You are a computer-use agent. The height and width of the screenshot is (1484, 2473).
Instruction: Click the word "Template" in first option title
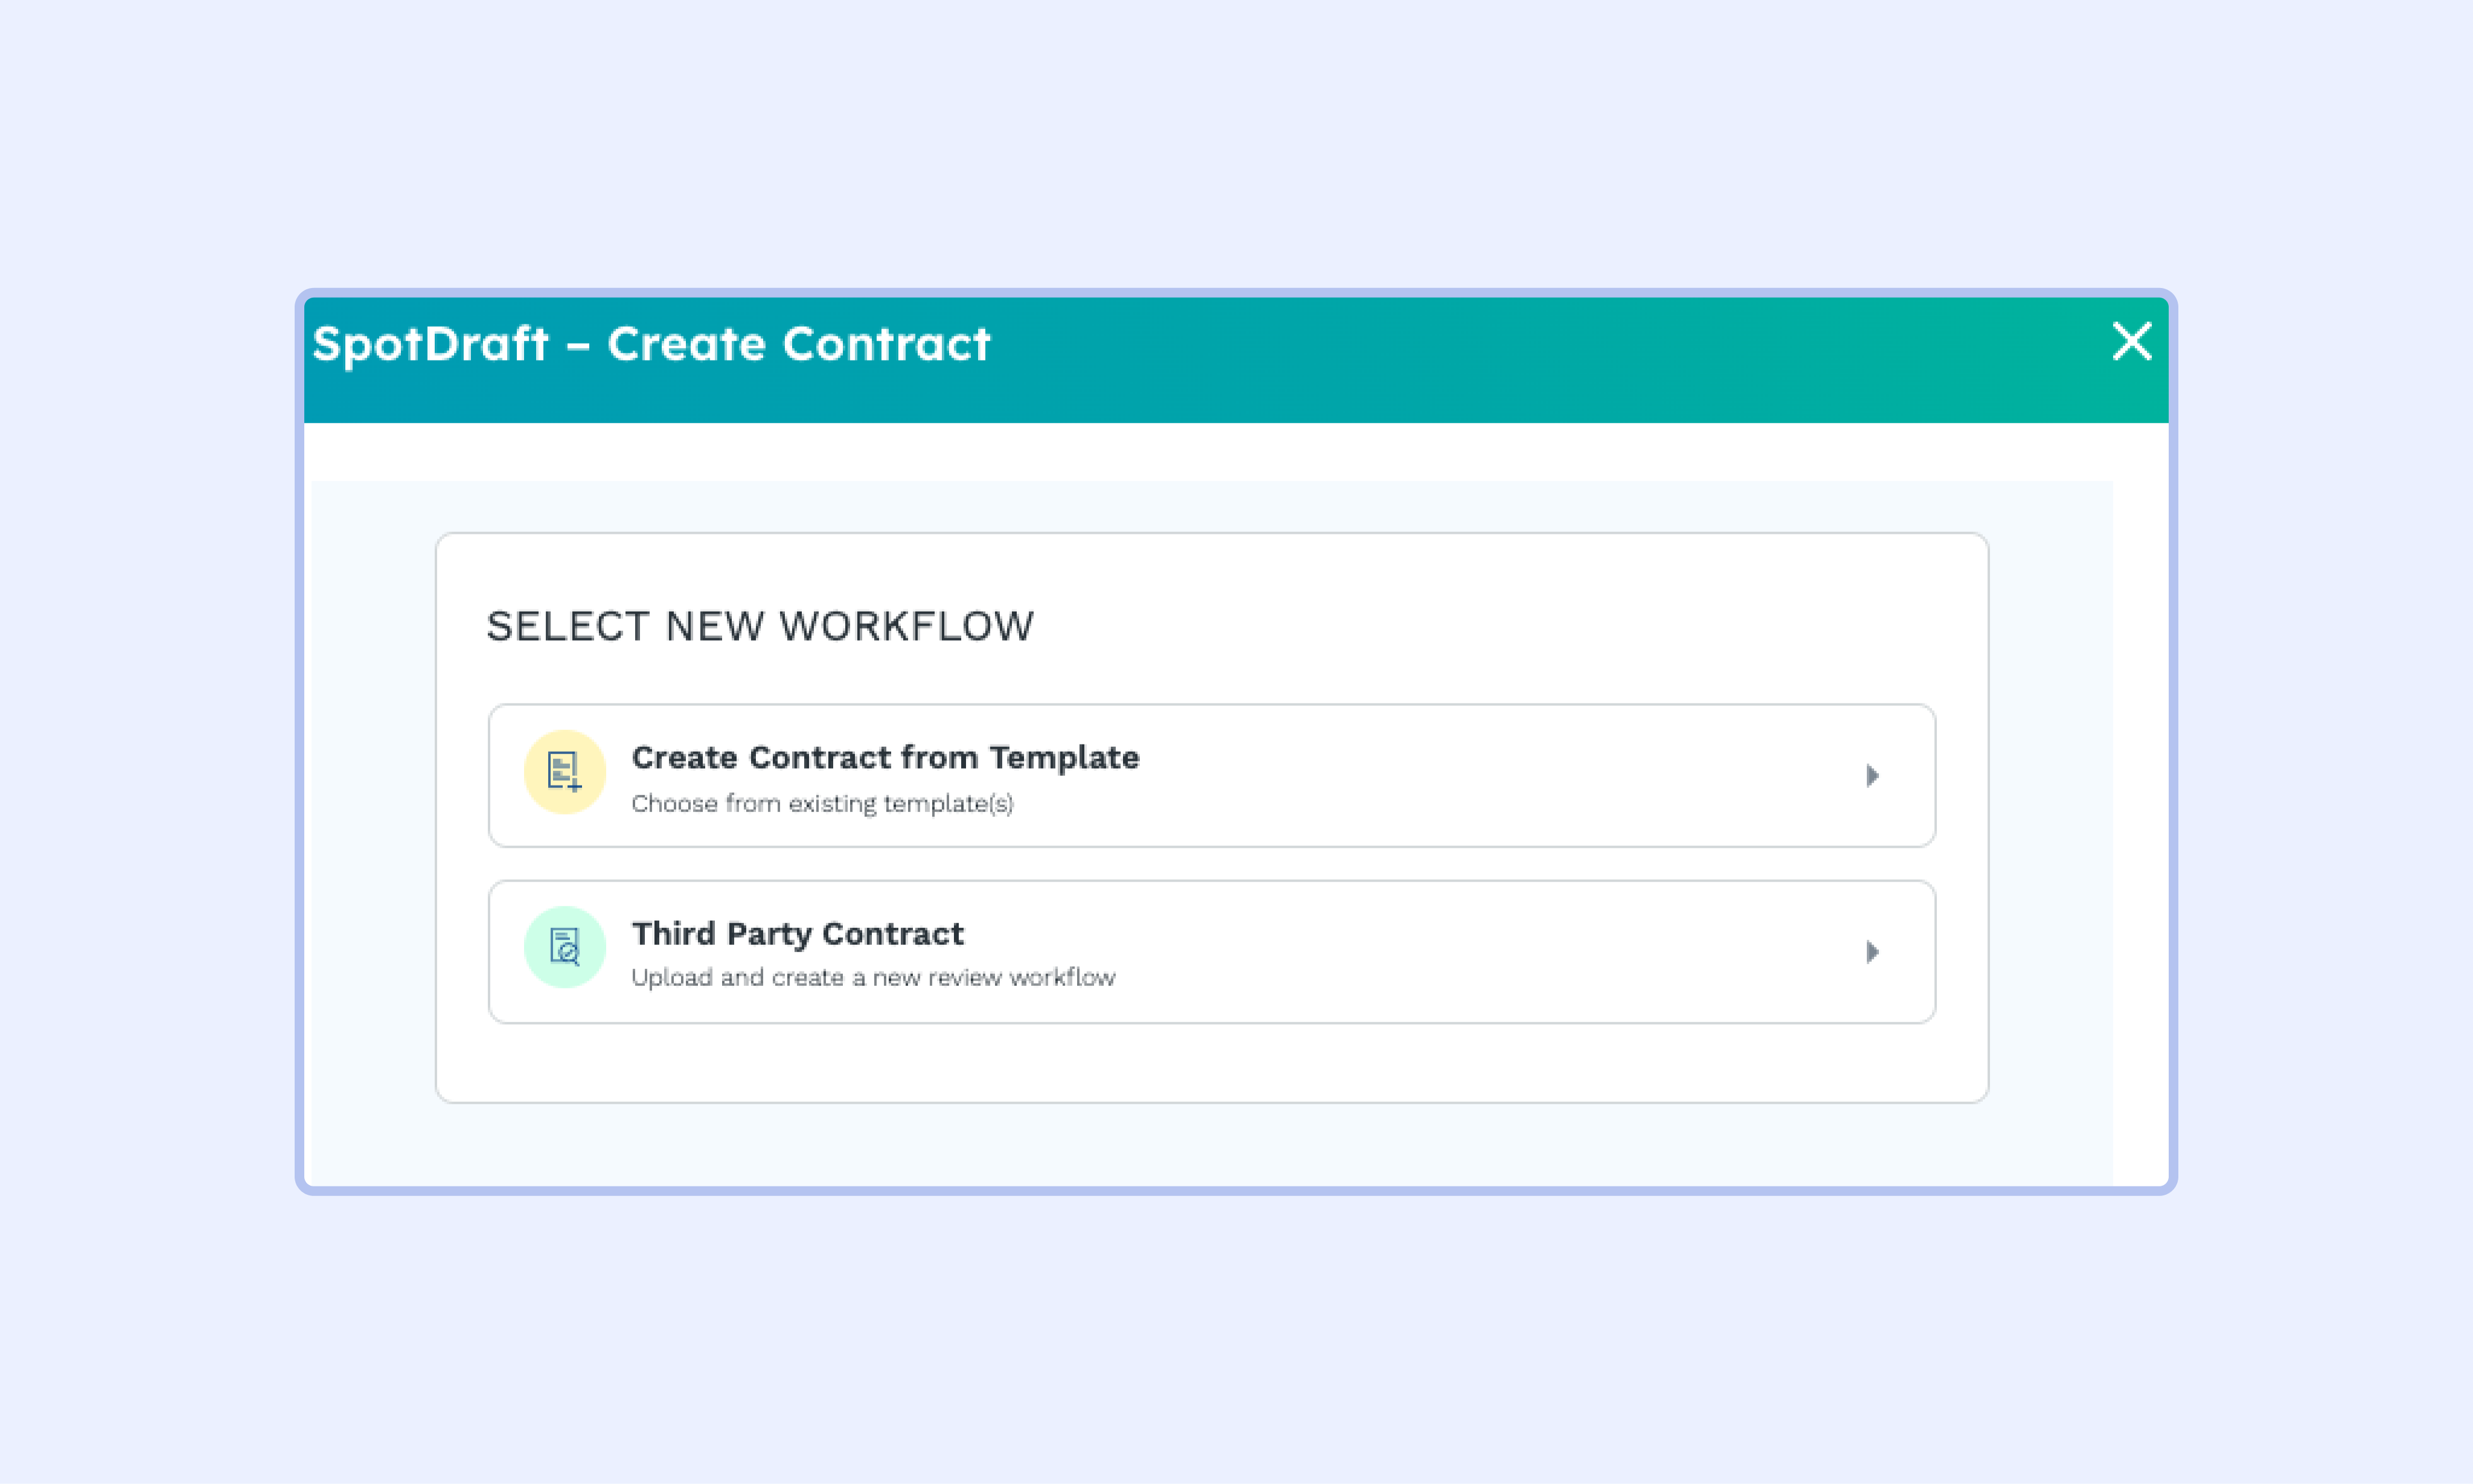pyautogui.click(x=1064, y=757)
